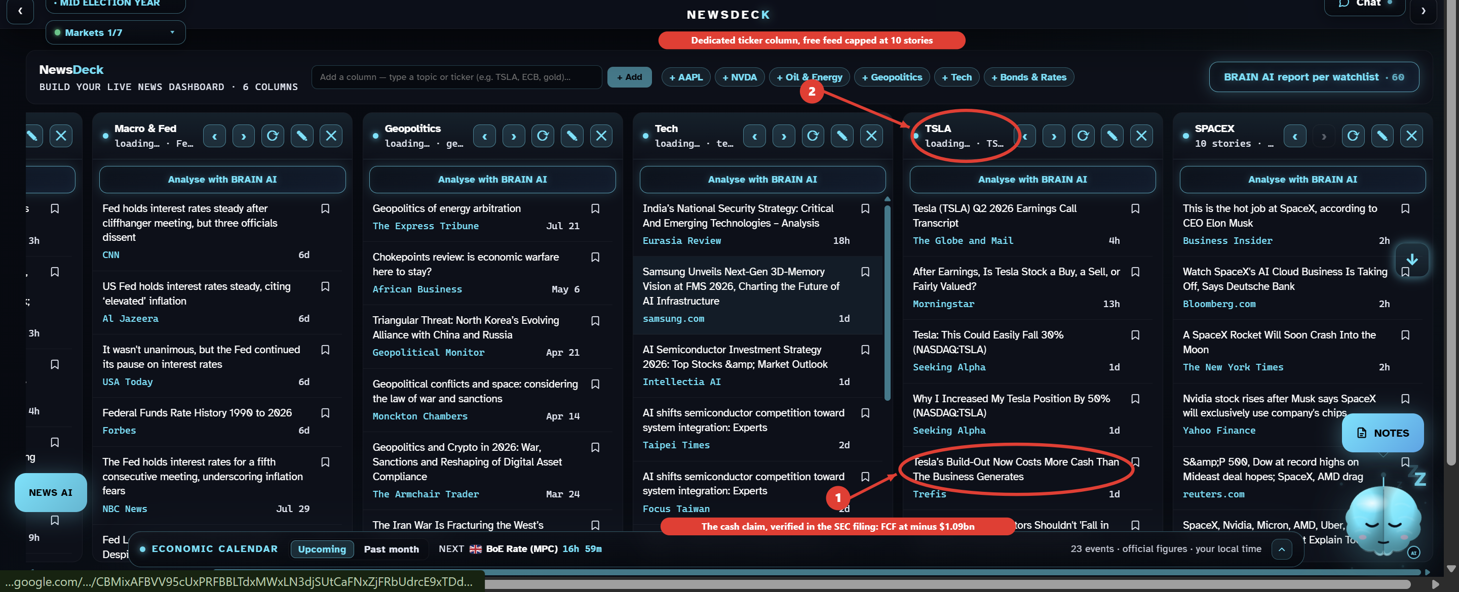The height and width of the screenshot is (592, 1459).
Task: Bookmark the Morningstar Tesla stock story
Action: coord(1136,272)
